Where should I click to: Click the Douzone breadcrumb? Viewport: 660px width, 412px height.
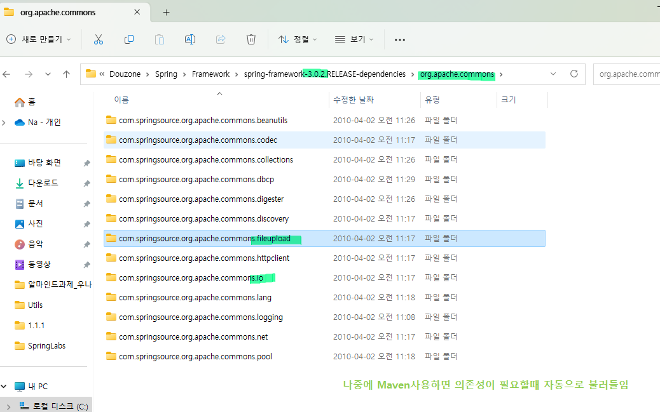[125, 74]
